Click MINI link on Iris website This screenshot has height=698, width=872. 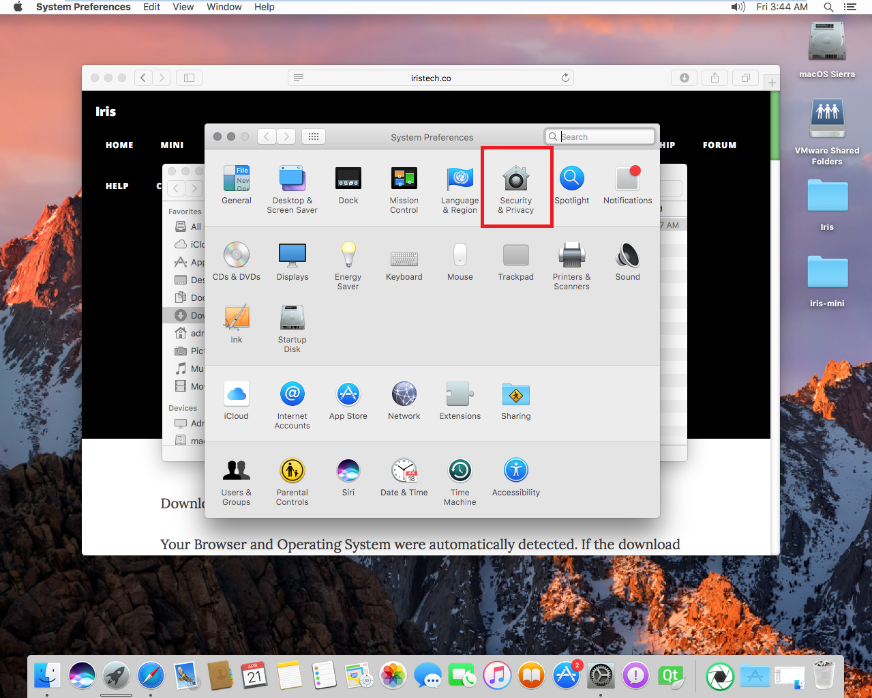[172, 145]
